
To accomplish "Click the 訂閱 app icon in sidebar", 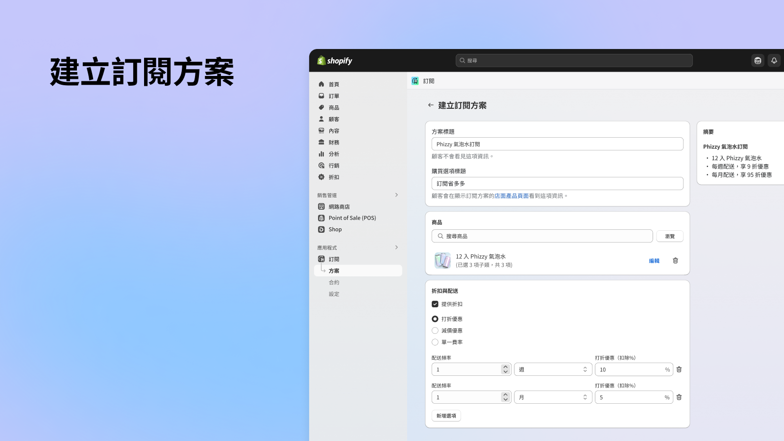I will click(x=321, y=259).
